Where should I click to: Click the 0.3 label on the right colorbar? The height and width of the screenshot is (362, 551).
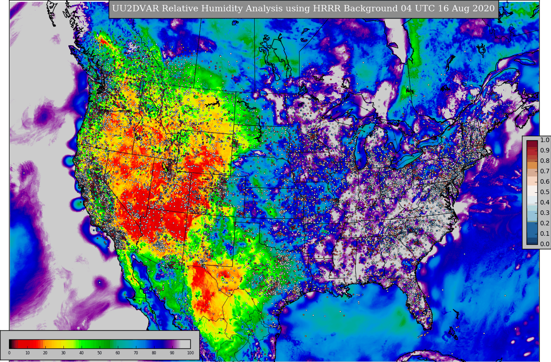tap(545, 213)
